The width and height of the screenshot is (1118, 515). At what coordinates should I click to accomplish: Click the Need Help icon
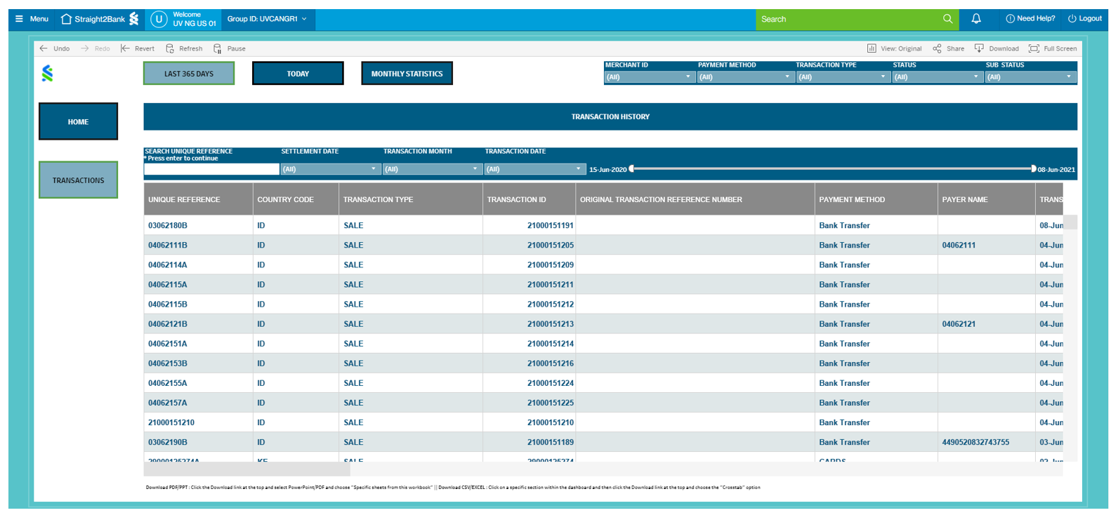1010,19
